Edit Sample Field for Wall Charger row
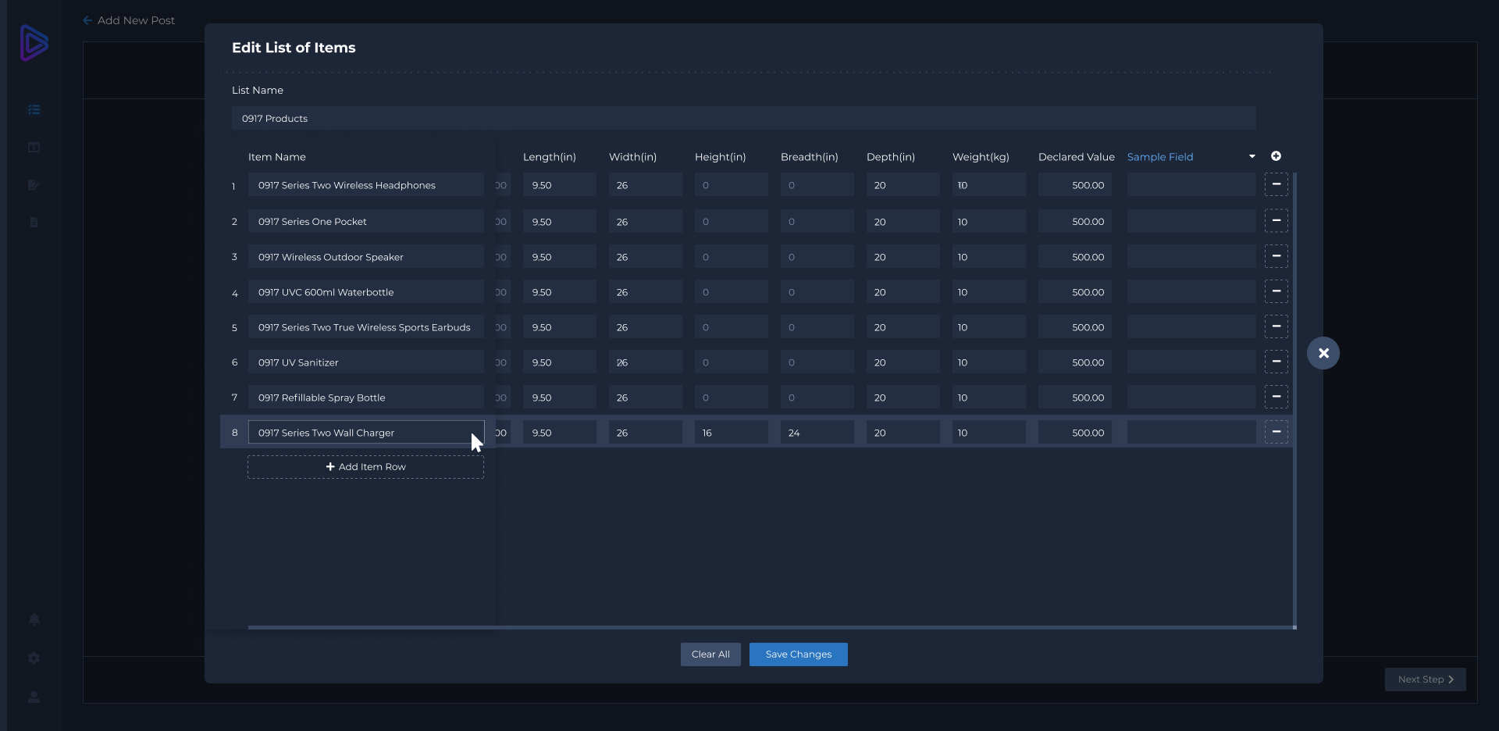 pos(1191,433)
